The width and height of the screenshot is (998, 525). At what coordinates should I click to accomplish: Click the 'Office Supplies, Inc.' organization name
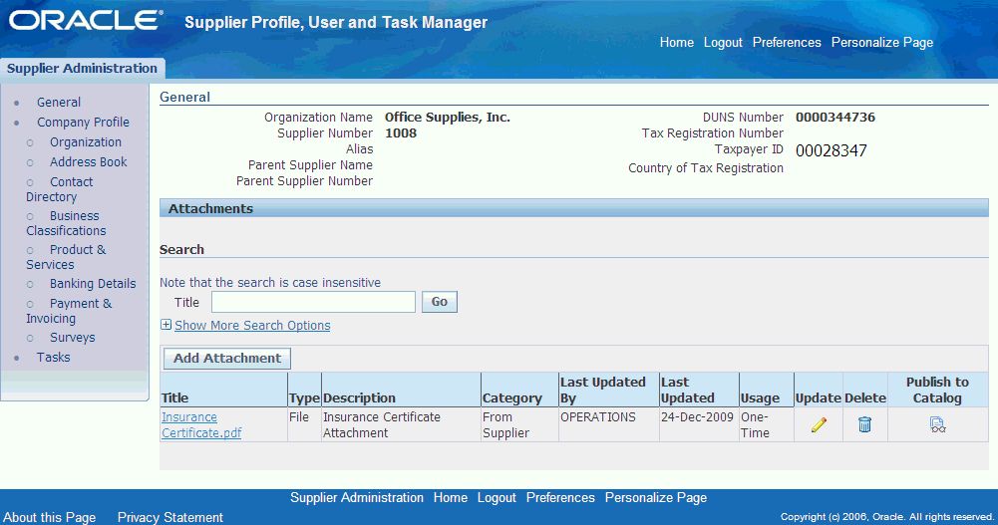pyautogui.click(x=448, y=117)
